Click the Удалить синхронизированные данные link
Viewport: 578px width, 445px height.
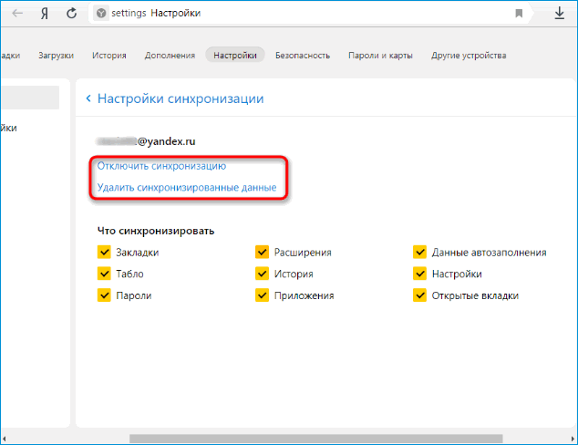pos(186,188)
